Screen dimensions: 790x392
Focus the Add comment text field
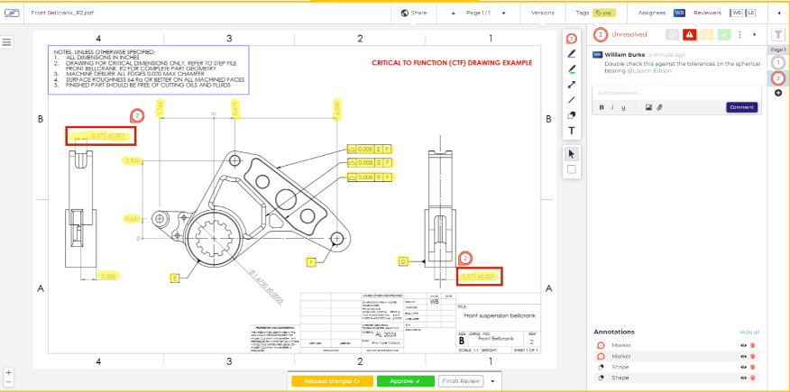pyautogui.click(x=676, y=93)
